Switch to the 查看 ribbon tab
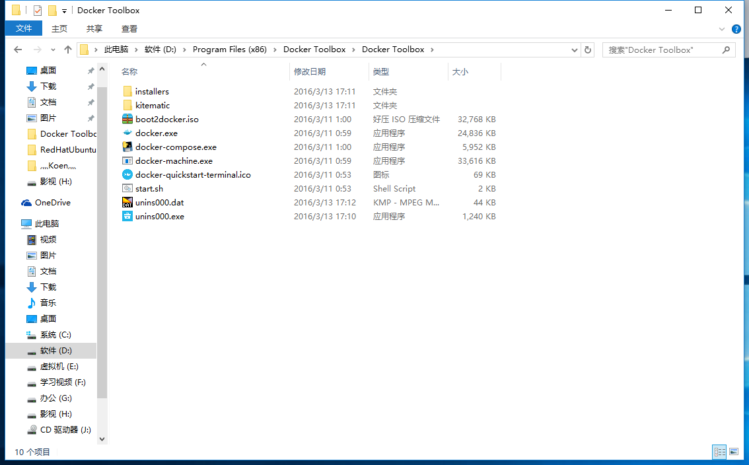749x465 pixels. [x=129, y=28]
